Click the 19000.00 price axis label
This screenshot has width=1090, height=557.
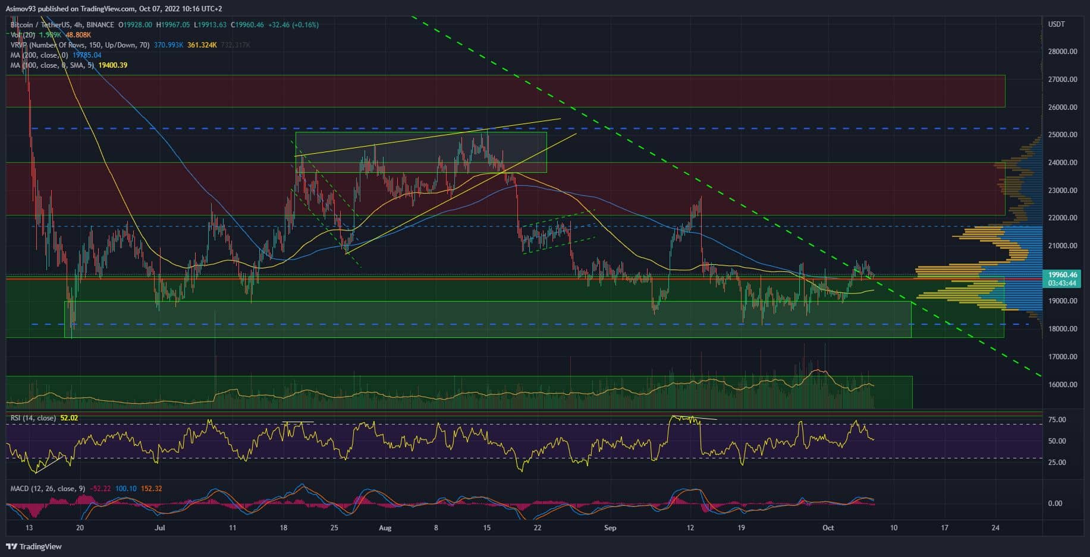pos(1062,301)
